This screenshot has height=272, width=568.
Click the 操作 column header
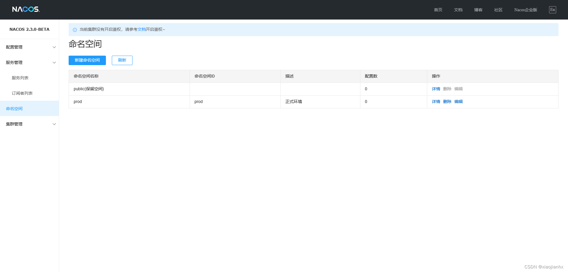[493, 76]
